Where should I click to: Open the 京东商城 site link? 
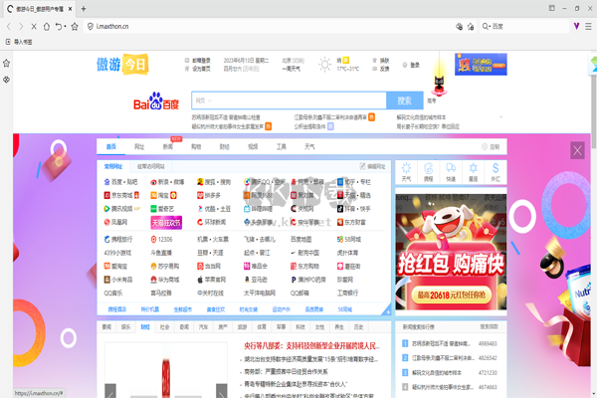[x=121, y=195]
